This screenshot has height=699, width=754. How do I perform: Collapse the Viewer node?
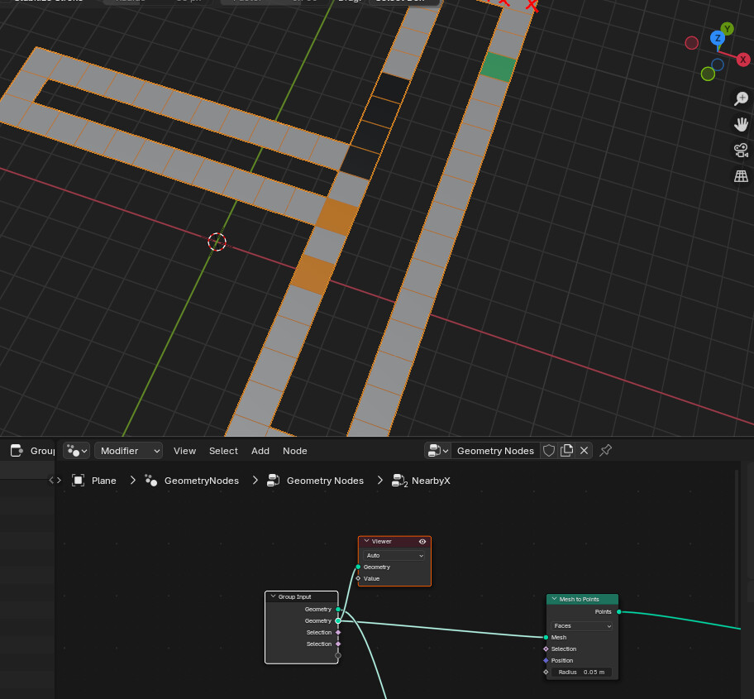[x=366, y=541]
